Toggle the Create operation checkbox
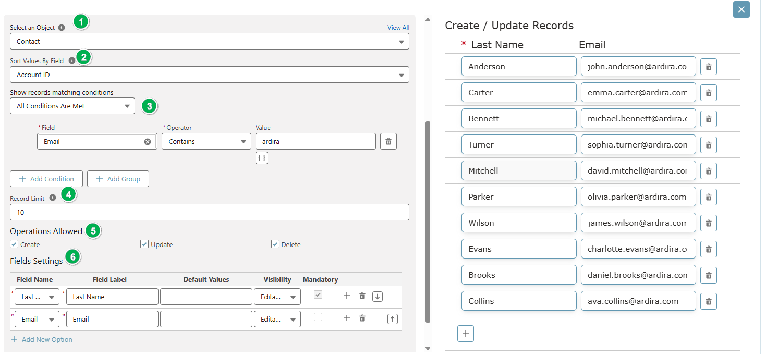This screenshot has width=766, height=356. click(14, 244)
